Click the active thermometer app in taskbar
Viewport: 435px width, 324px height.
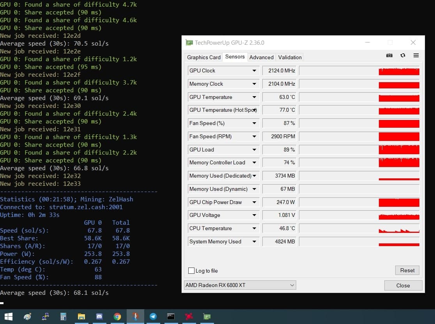[135, 317]
